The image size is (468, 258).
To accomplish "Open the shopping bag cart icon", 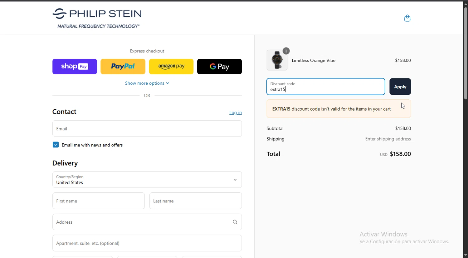I will [x=407, y=18].
